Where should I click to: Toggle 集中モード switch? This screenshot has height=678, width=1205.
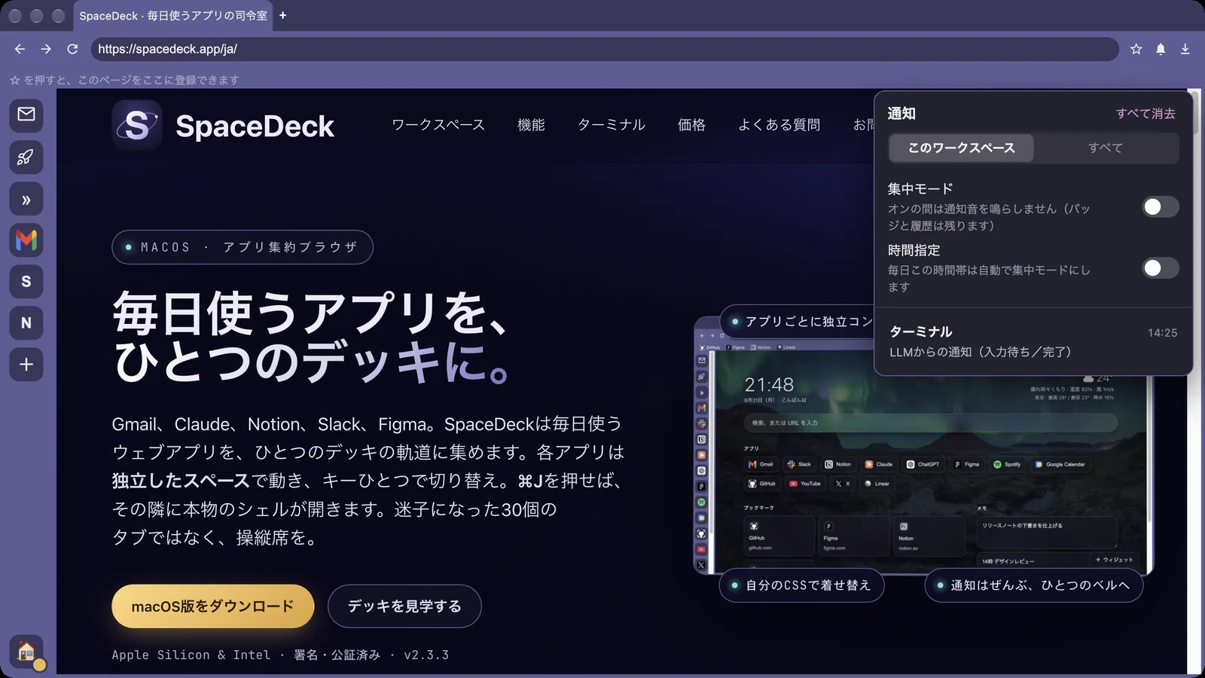click(1161, 207)
